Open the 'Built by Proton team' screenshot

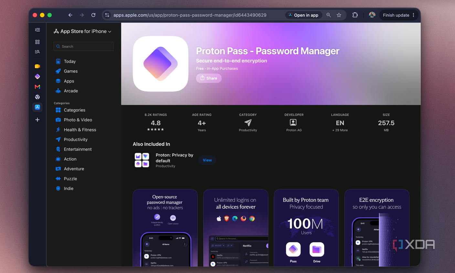pyautogui.click(x=306, y=228)
